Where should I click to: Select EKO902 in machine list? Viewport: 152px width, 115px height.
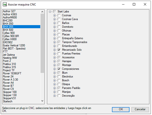pyautogui.click(x=21, y=42)
